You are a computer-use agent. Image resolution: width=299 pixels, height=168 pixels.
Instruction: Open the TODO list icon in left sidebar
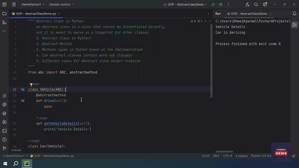(x=4, y=96)
